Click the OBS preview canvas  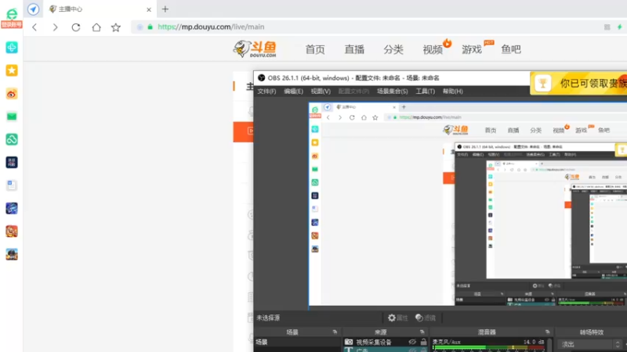click(x=467, y=206)
